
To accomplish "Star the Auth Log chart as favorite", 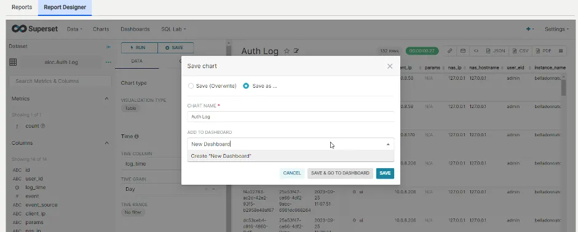I will [x=287, y=51].
